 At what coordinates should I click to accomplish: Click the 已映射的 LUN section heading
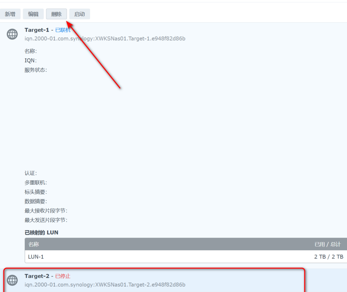pos(41,233)
